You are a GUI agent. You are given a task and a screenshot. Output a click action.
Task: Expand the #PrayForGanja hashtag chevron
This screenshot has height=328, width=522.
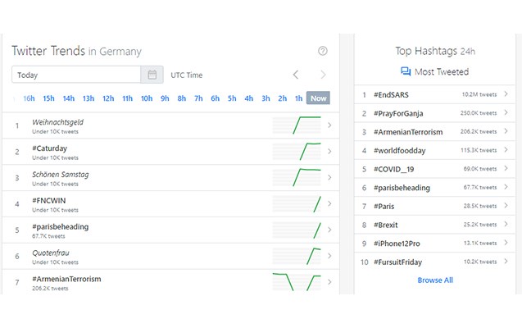(506, 112)
